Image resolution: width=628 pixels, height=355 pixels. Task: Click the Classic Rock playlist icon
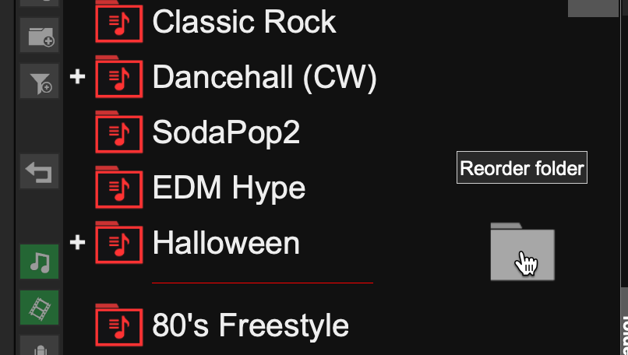119,22
